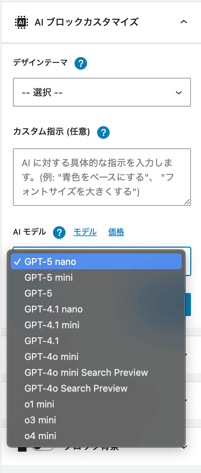Screen dimensions: 201x473
Task: Click help icon beside カスタム指示 (任意)
Action: [103, 132]
